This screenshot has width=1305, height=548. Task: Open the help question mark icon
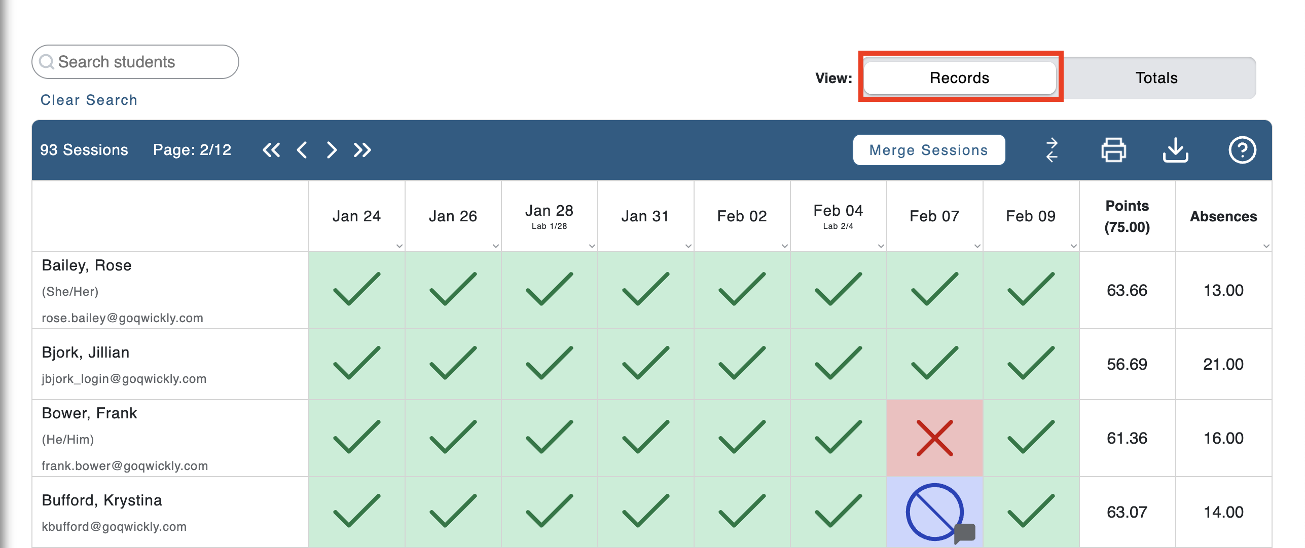click(1242, 150)
